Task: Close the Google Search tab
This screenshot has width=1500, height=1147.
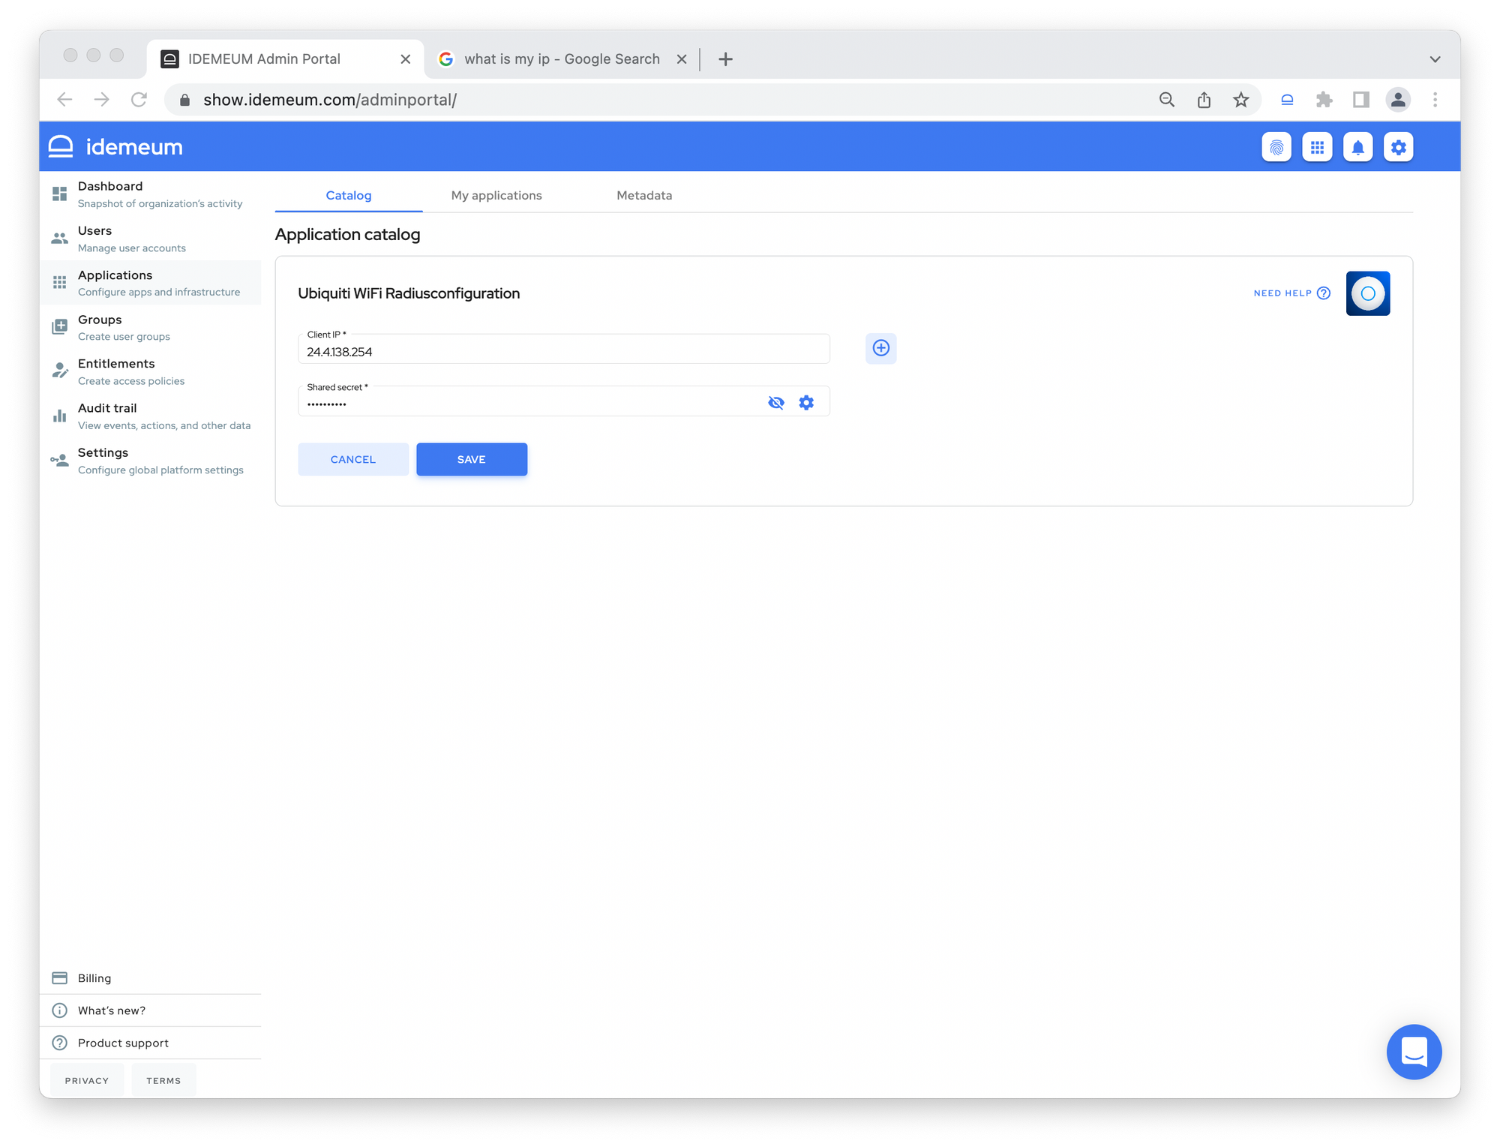Action: (682, 59)
